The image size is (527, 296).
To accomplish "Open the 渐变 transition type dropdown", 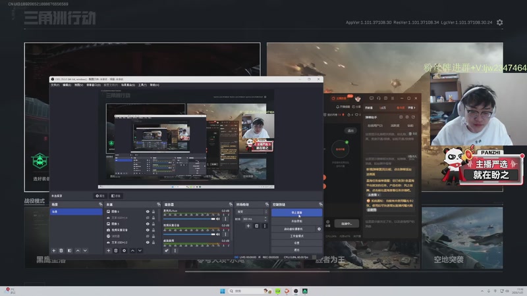I will [x=252, y=212].
